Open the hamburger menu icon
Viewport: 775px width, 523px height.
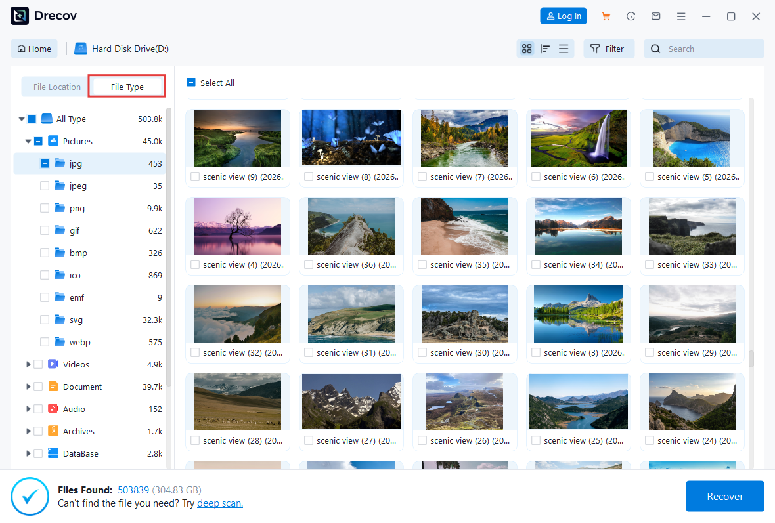[x=681, y=16]
